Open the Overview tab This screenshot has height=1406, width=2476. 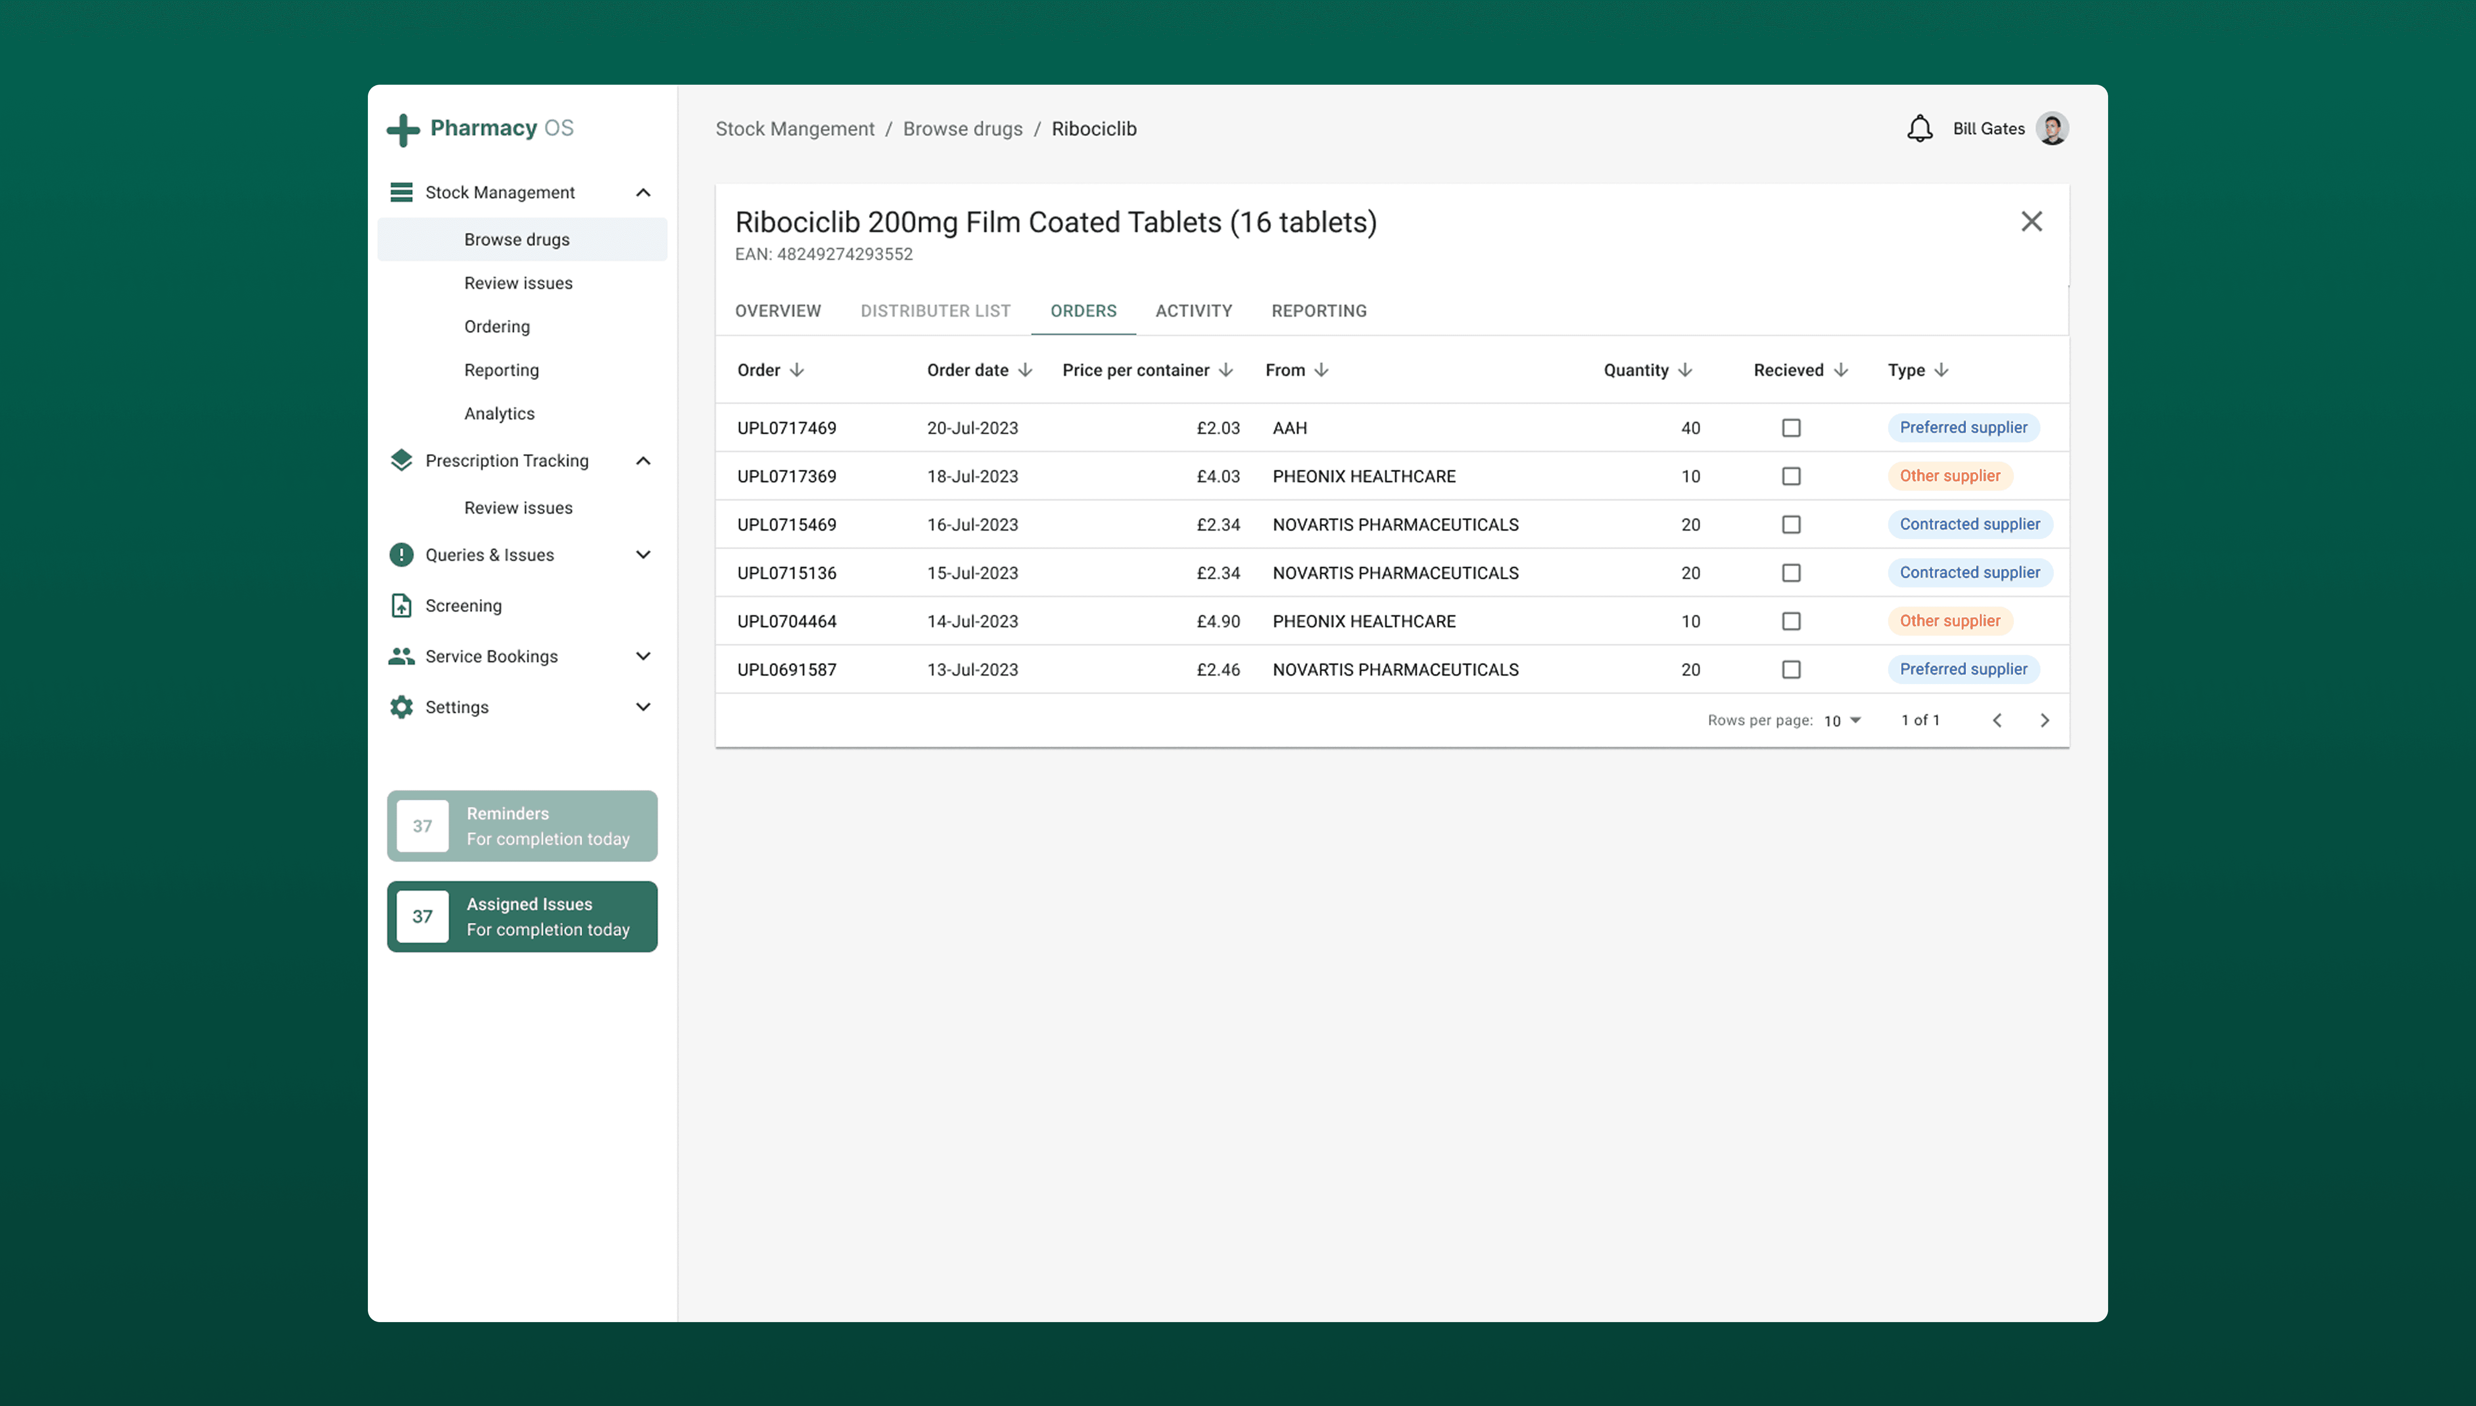tap(777, 311)
